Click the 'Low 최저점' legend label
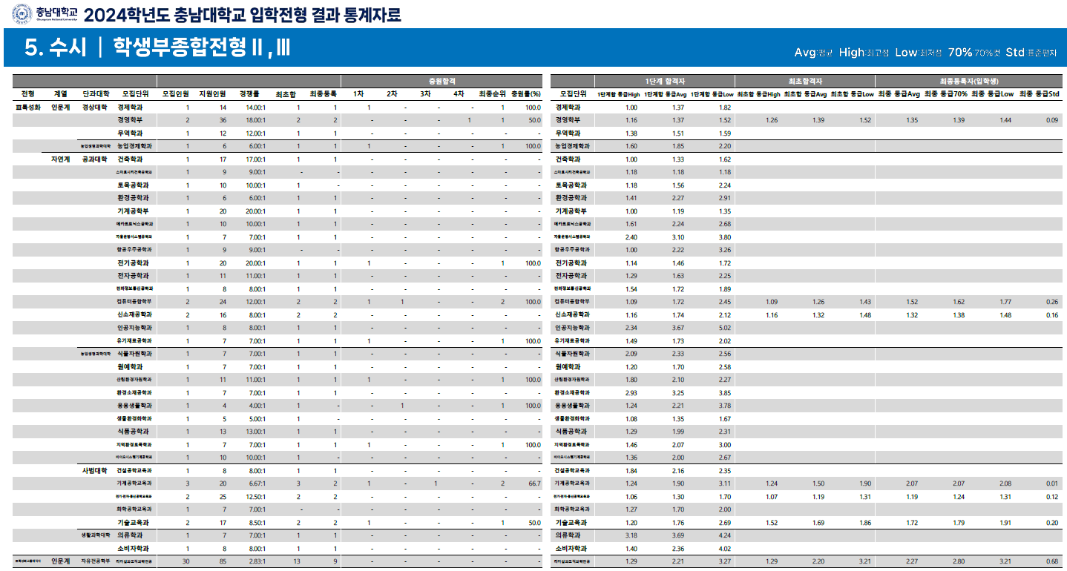The width and height of the screenshot is (1067, 571). coord(919,53)
